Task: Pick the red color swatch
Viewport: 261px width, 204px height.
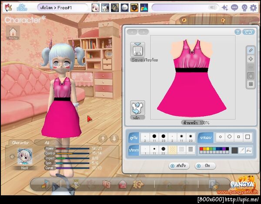Action: [x=201, y=149]
